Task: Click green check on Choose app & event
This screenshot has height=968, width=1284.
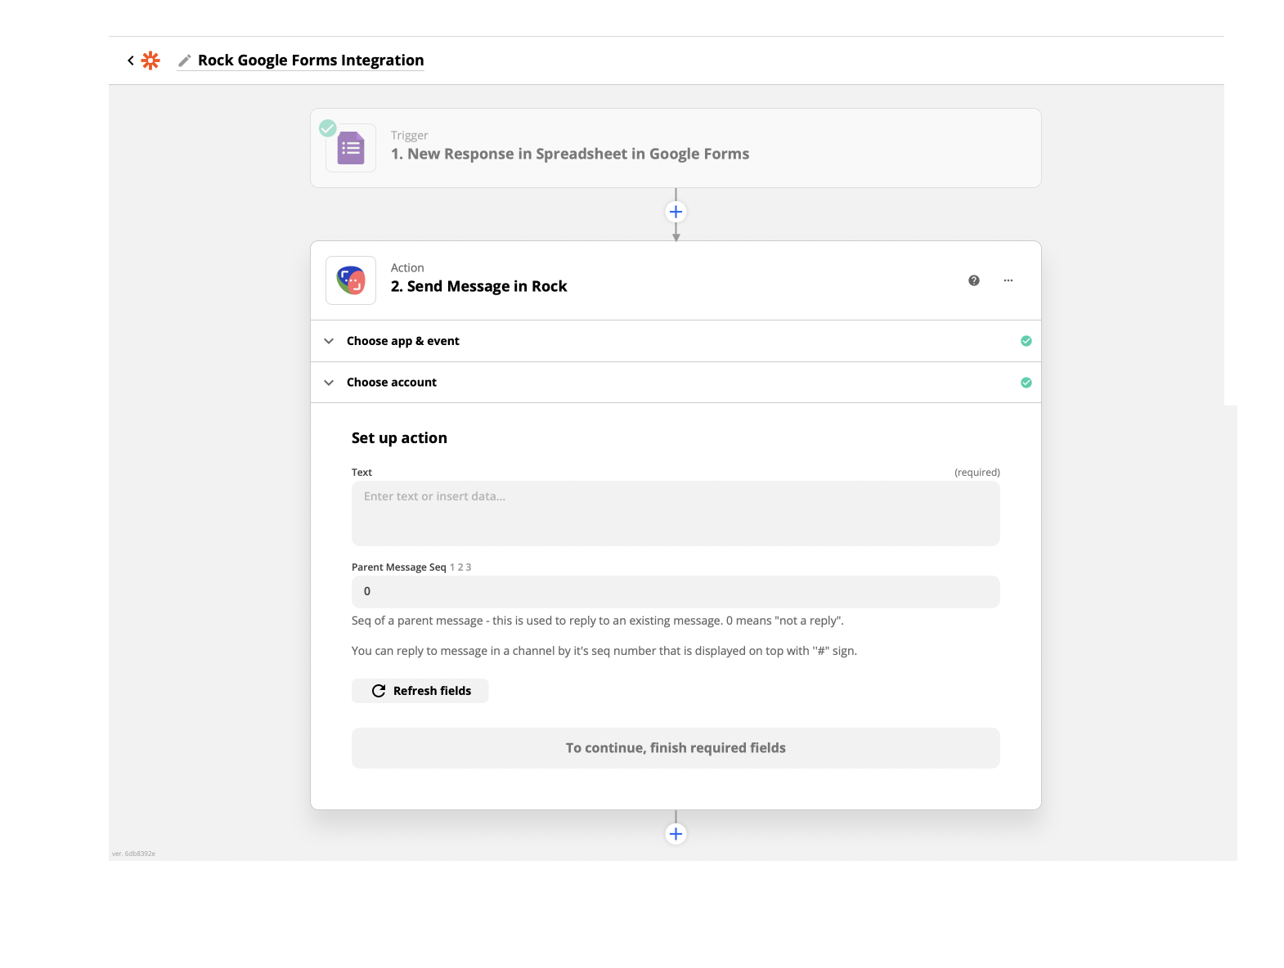Action: [x=1026, y=341]
